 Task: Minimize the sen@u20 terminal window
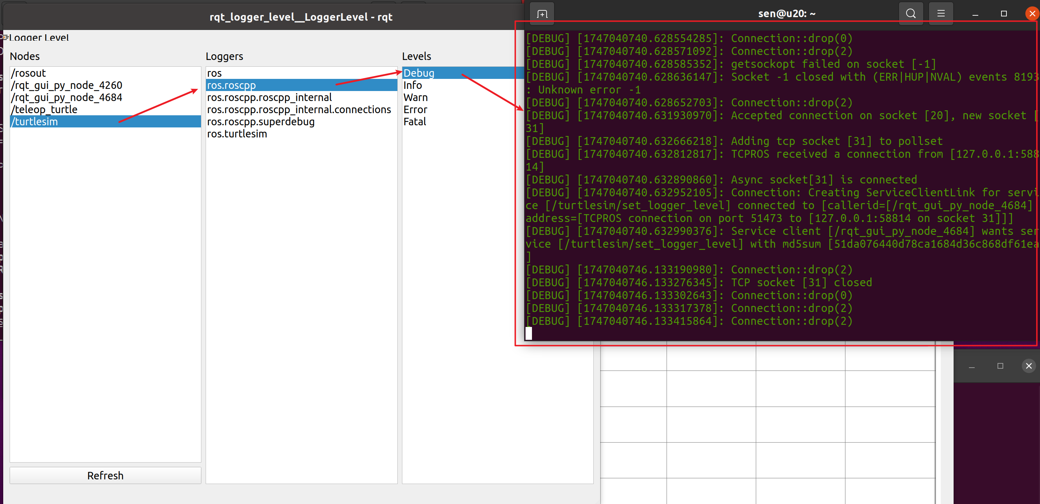975,14
